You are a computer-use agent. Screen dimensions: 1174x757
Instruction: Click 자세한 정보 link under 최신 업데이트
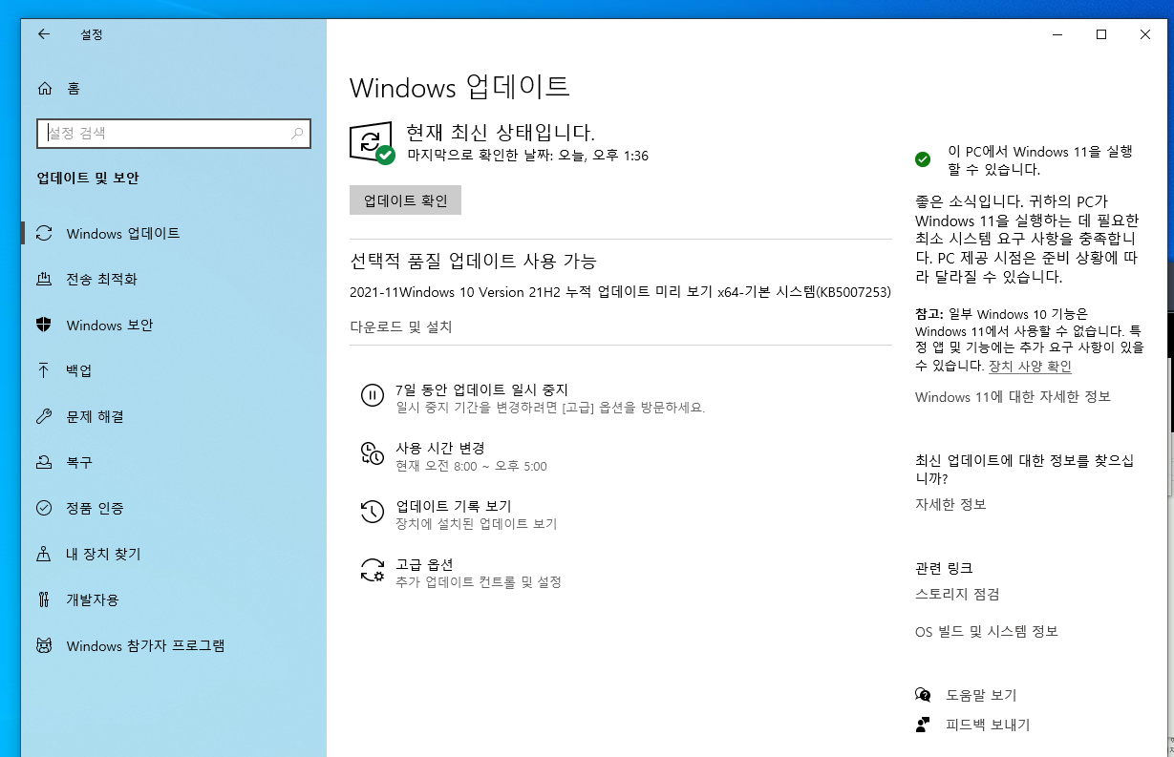(950, 504)
